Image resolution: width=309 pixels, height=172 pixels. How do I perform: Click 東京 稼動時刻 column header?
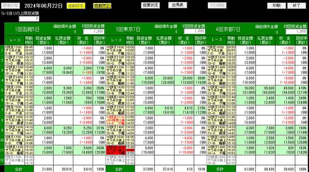[130, 40]
